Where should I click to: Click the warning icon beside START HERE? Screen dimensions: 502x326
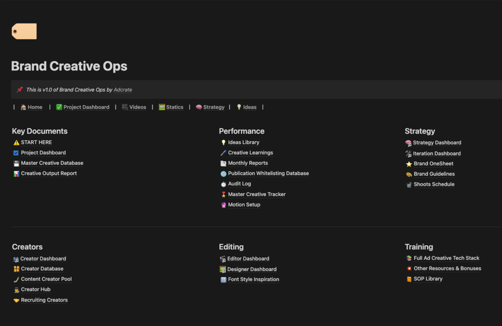click(16, 143)
